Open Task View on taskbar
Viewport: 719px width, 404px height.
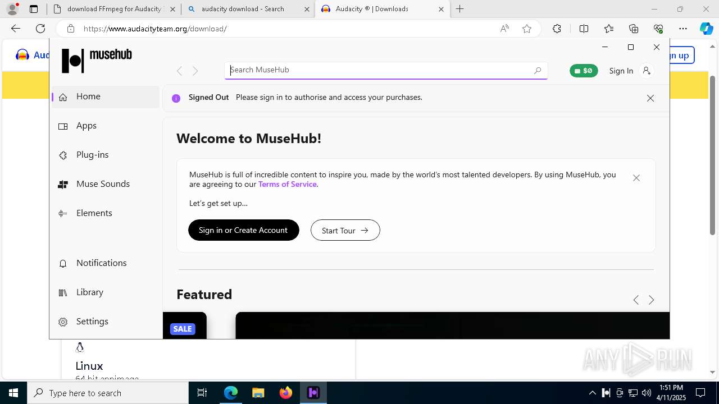(x=202, y=393)
